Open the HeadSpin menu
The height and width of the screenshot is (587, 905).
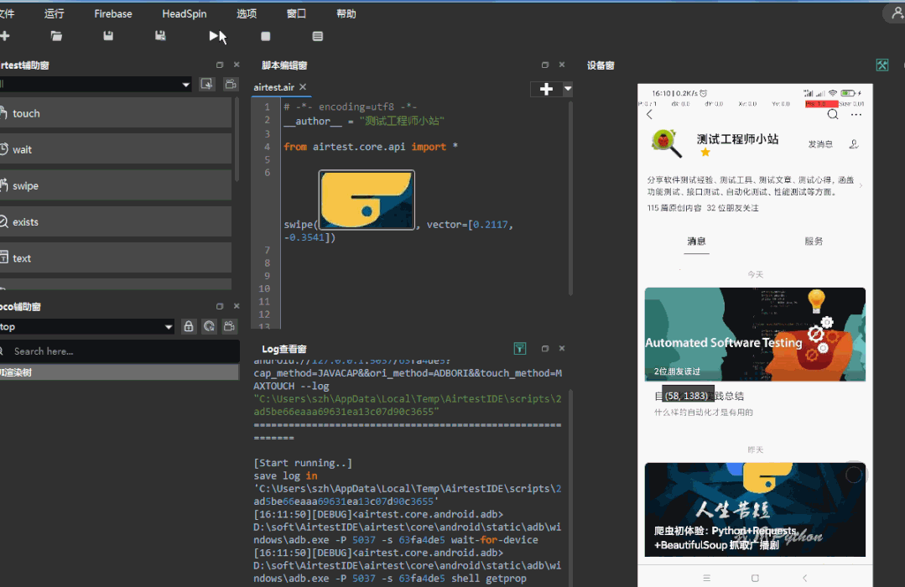coord(185,13)
